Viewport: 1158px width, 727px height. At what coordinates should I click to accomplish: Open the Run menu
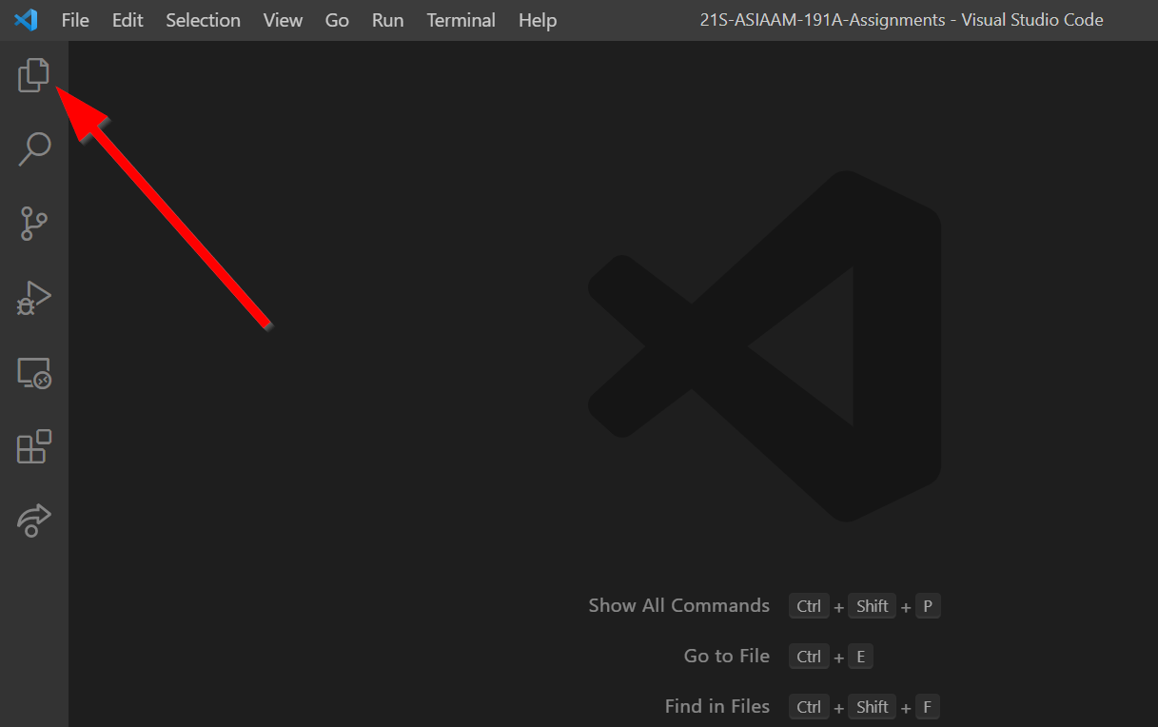387,20
